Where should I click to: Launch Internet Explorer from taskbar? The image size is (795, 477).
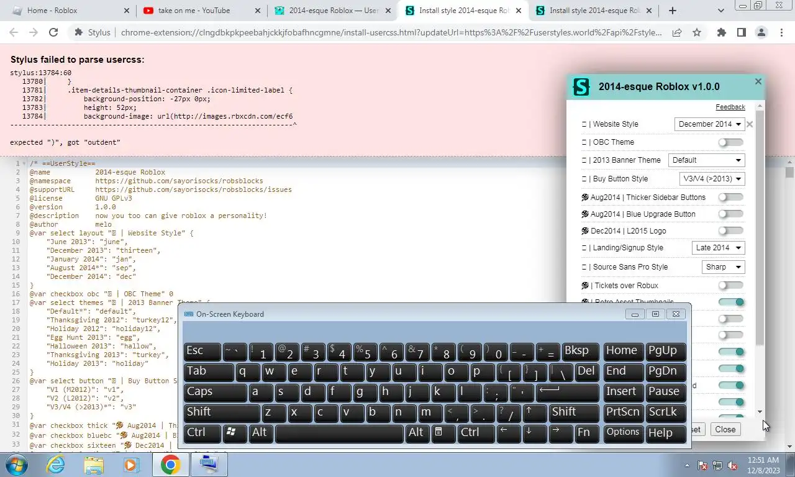(x=56, y=465)
